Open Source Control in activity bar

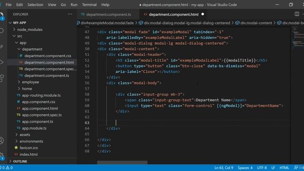[x=1, y=47]
